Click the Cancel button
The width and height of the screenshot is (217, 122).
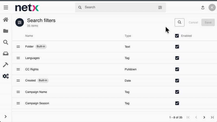[193, 22]
